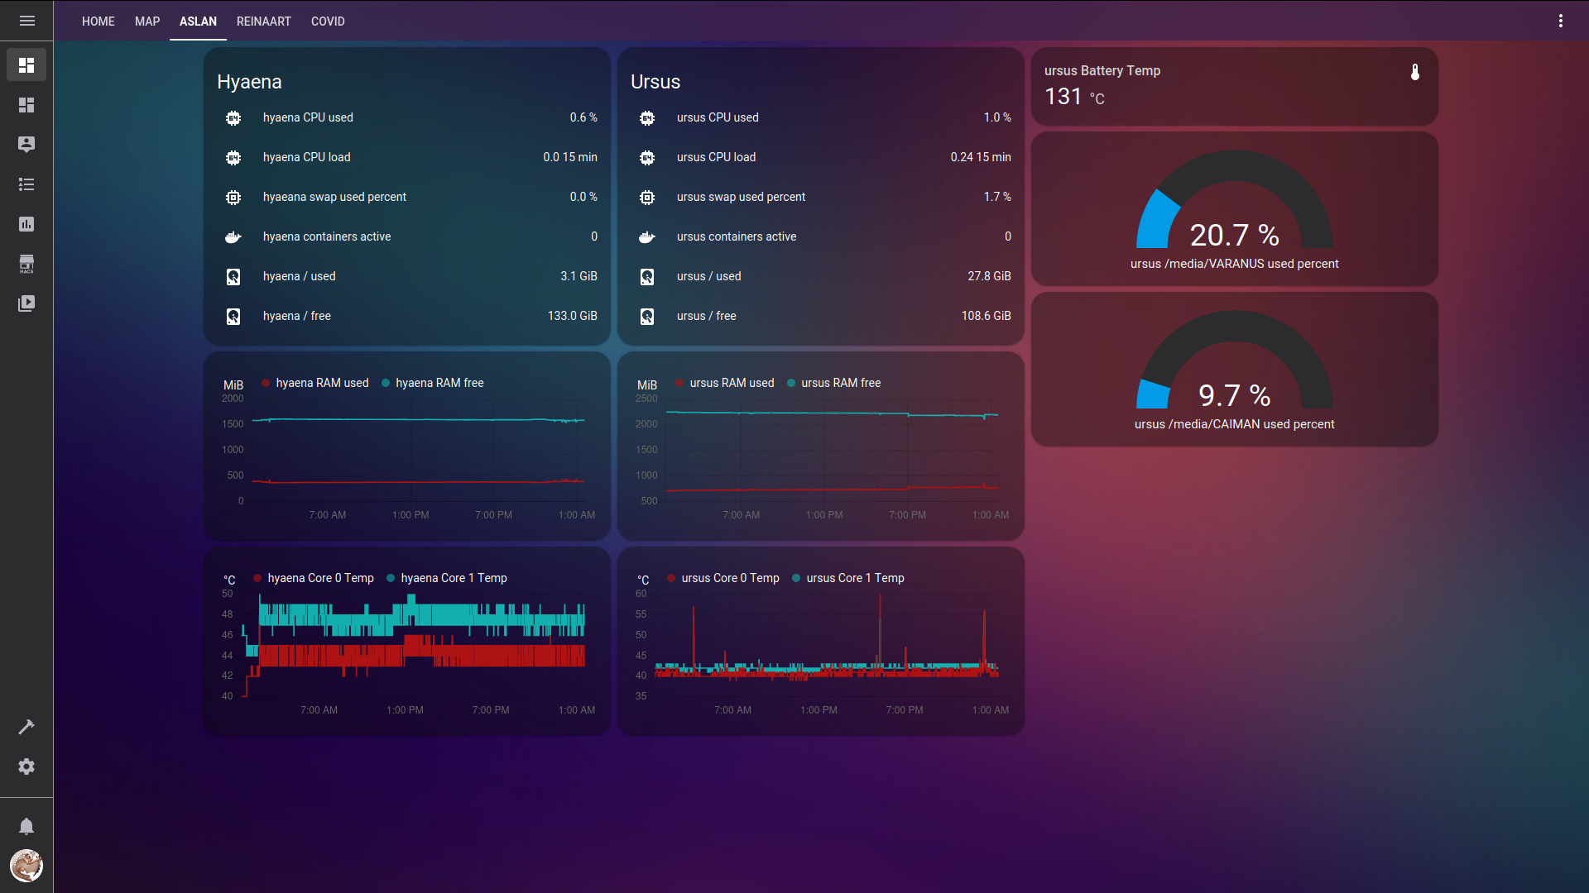The width and height of the screenshot is (1589, 893).
Task: Click the ursus / free disk icon
Action: [647, 317]
